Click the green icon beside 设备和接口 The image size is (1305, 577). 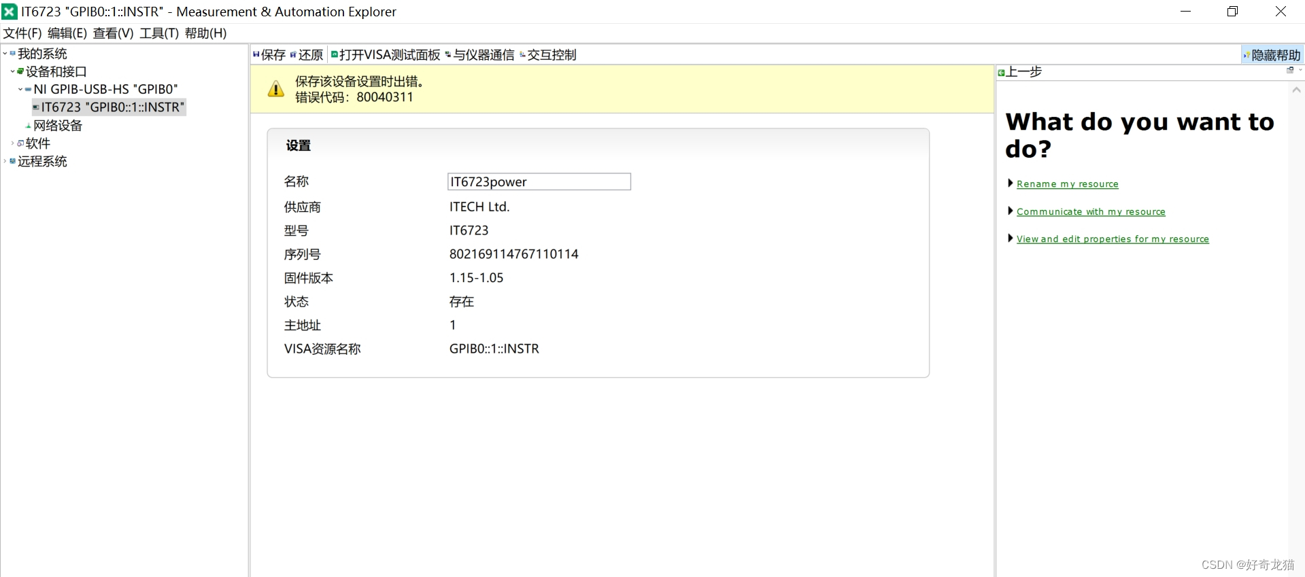[x=21, y=71]
